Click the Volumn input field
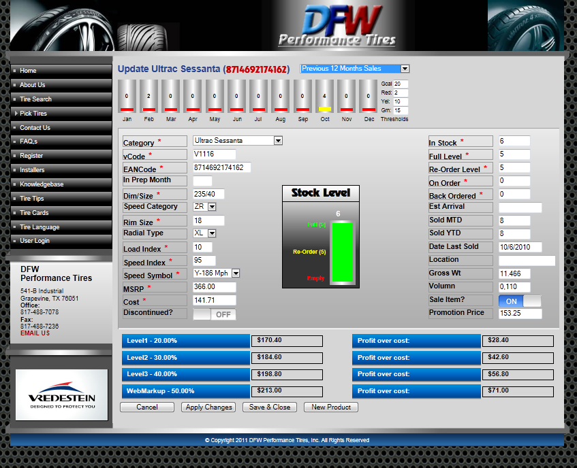 click(514, 287)
